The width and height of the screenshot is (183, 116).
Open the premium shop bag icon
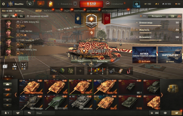point(51,4)
